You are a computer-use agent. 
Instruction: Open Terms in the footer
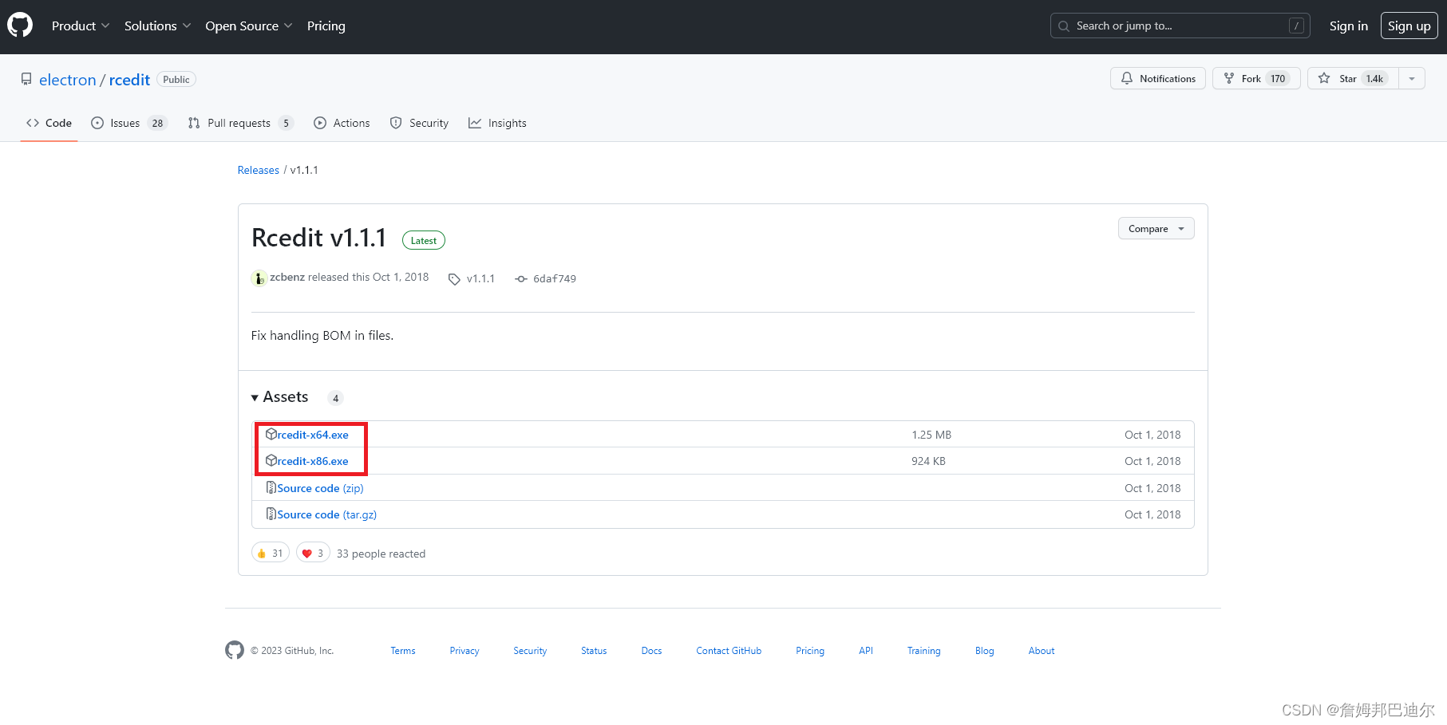[x=403, y=651]
